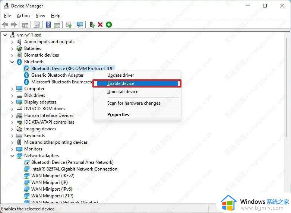Viewport: 291px width, 213px height.
Task: Expand the DVD/CD-ROM drives category
Action: click(x=12, y=109)
